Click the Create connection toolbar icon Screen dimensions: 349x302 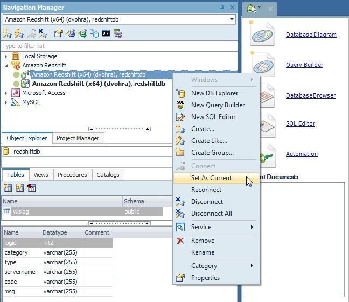click(7, 33)
